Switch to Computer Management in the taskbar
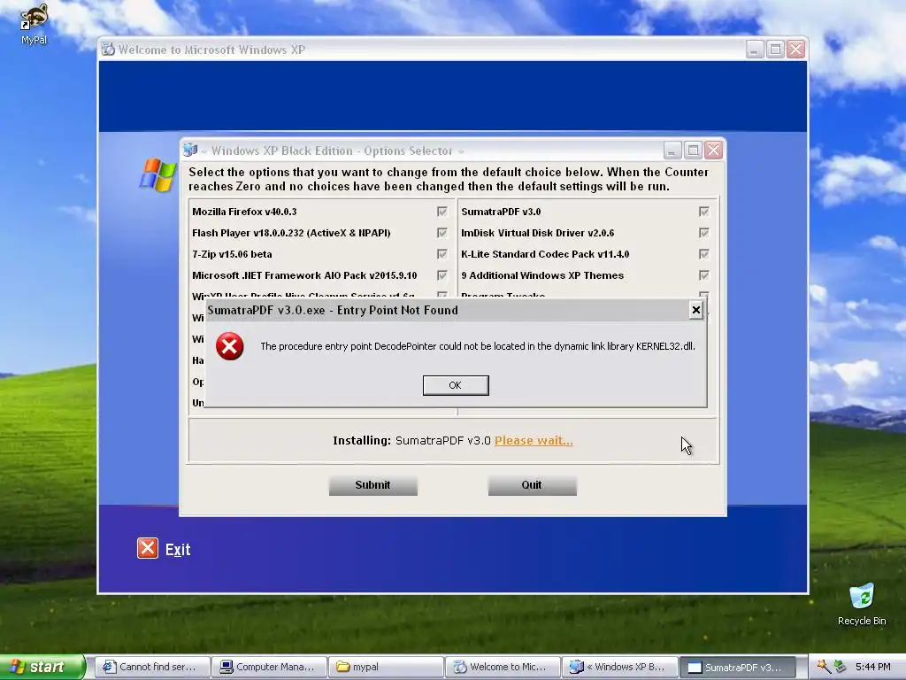Screen dimensions: 906x680 point(269,667)
